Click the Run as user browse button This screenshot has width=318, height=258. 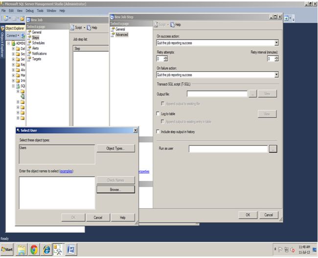coord(273,149)
